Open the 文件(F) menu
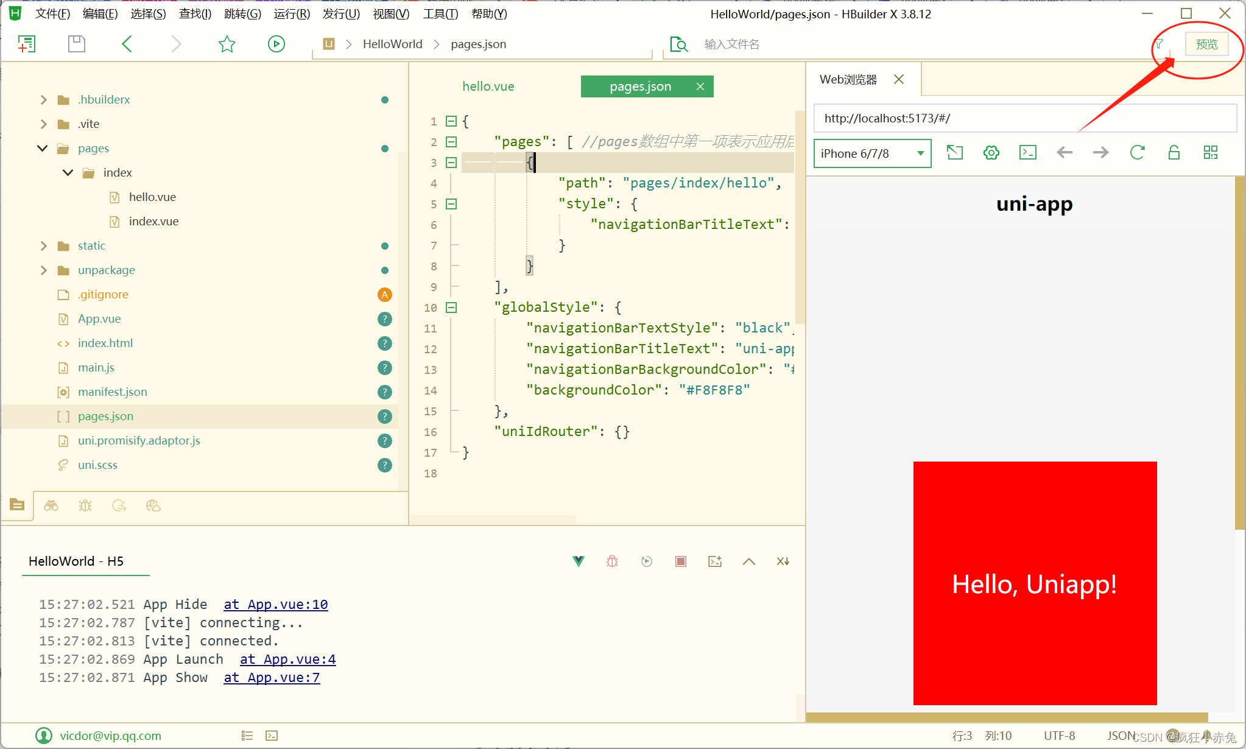1246x749 pixels. 52,13
